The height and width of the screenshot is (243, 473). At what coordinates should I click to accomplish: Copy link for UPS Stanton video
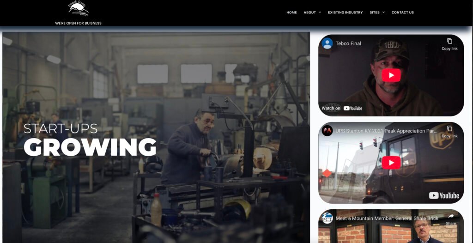tap(449, 132)
